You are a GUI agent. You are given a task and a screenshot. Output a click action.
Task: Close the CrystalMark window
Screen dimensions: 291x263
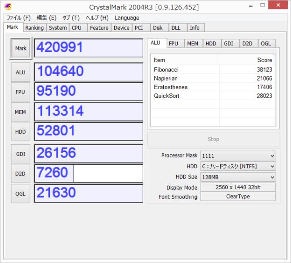(x=278, y=5)
